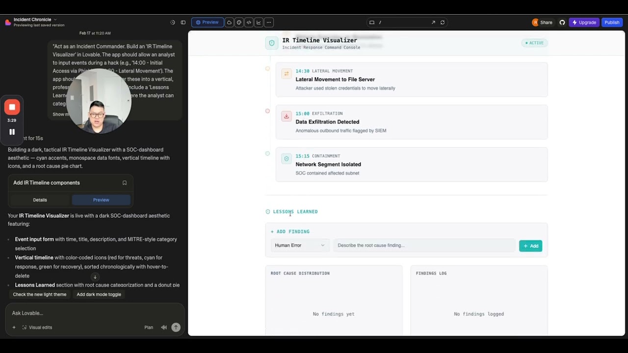Open the code view icon

249,23
